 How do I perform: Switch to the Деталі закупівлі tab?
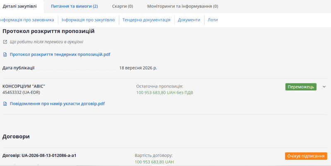pyautogui.click(x=19, y=6)
